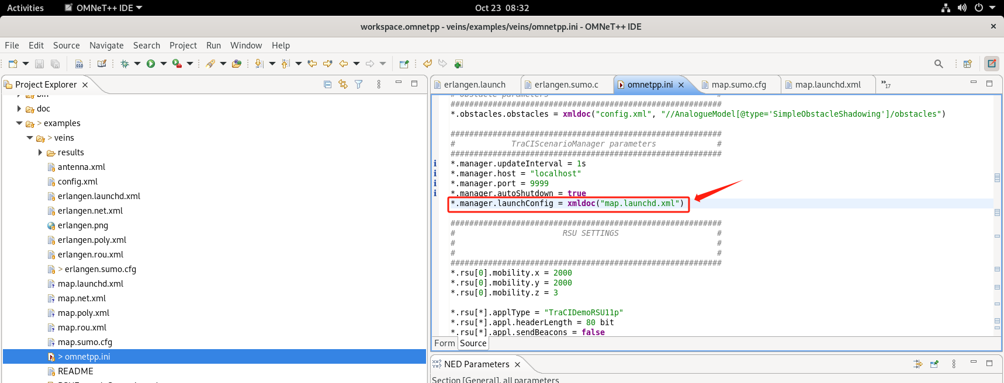Click the Previous Annotation icon

[286, 64]
